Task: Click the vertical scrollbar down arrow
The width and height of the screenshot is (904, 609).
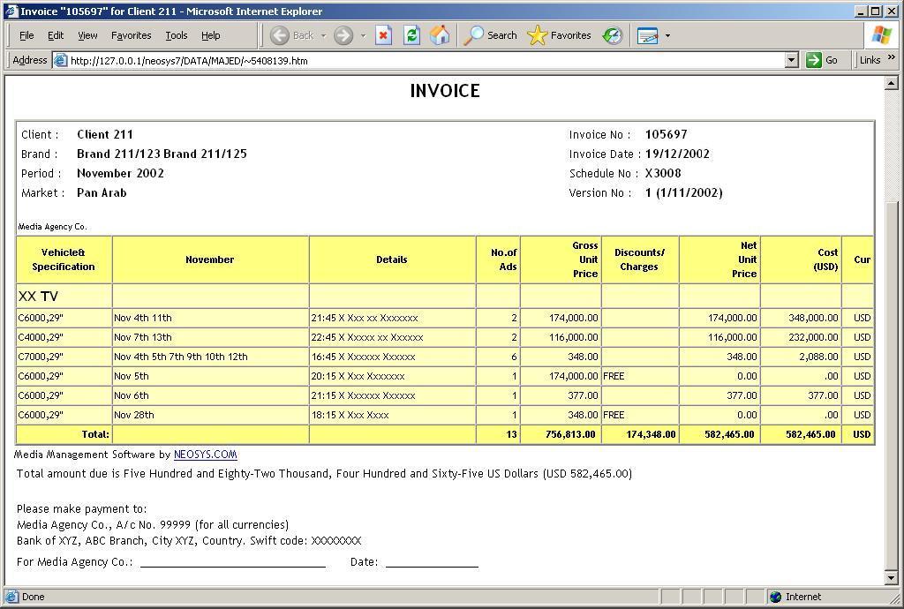Action: tap(891, 578)
